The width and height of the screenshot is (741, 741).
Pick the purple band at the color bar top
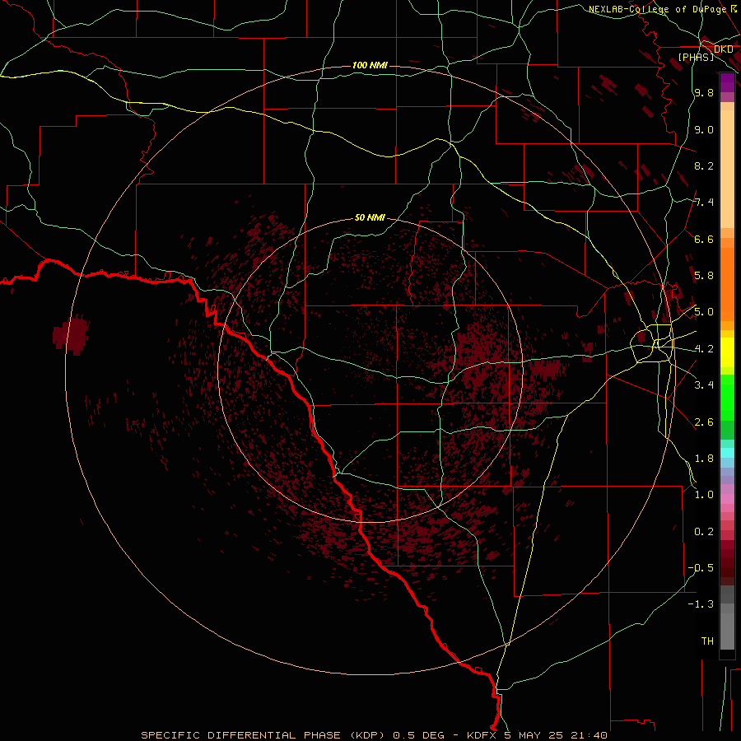point(727,82)
